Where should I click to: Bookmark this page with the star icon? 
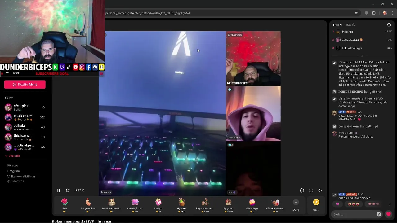356,13
